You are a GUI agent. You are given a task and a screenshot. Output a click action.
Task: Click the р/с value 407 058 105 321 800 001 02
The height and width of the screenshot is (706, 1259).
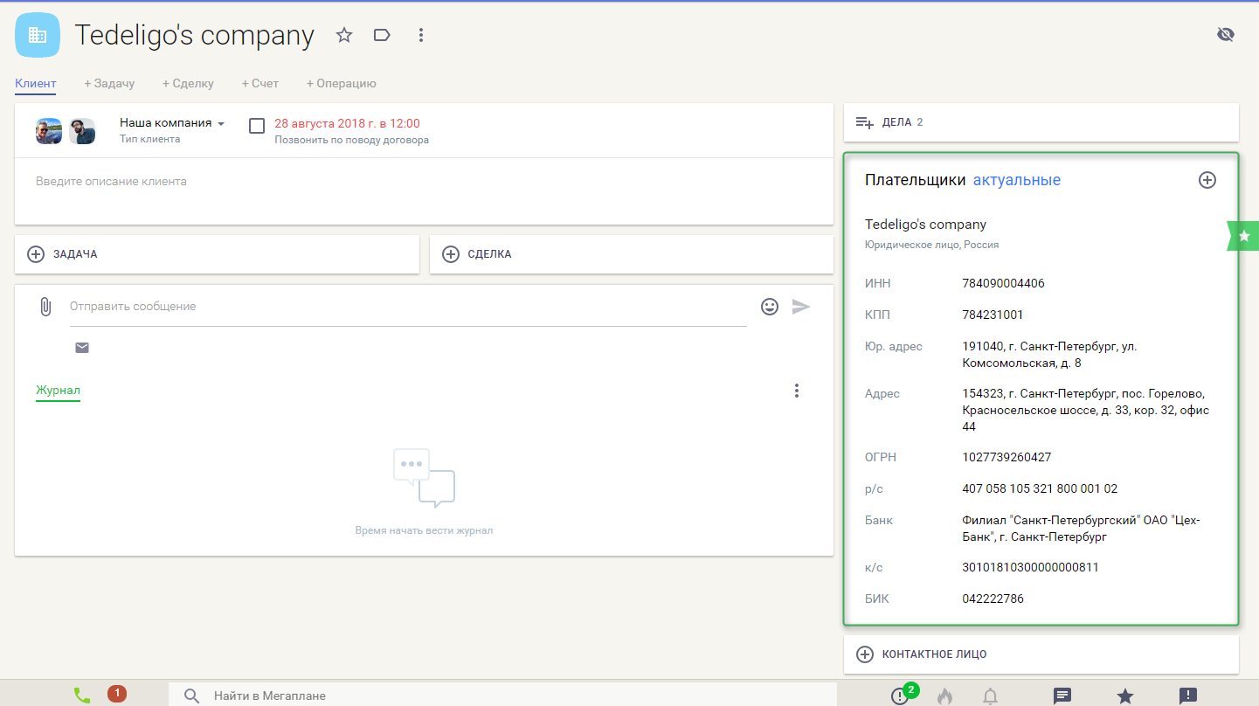pyautogui.click(x=1040, y=488)
